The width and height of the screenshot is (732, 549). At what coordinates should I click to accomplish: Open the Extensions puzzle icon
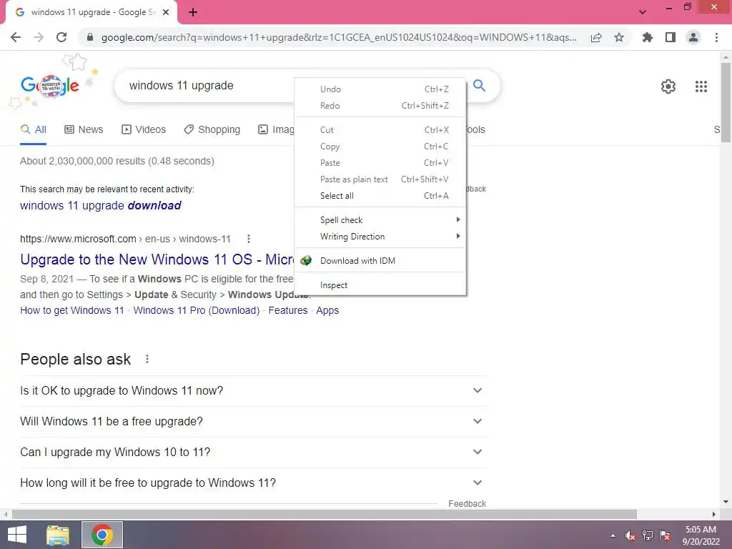click(x=648, y=37)
